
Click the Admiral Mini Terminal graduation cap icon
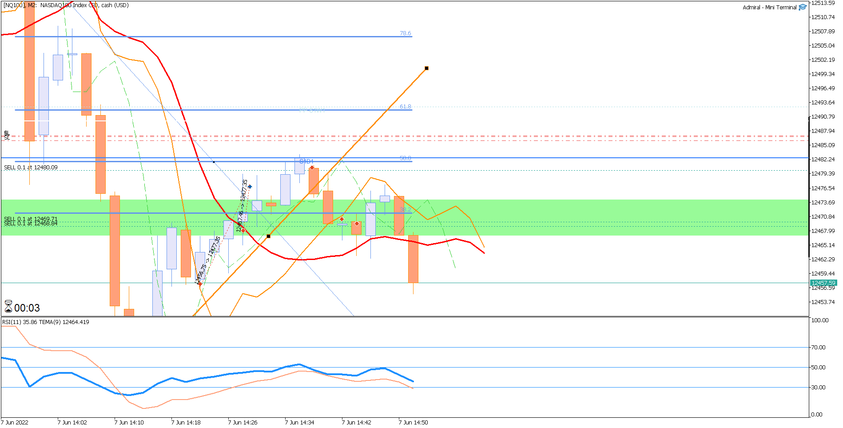point(803,7)
